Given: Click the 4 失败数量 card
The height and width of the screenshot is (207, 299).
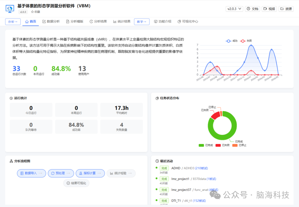Looking at the screenshot, I should coord(122,127).
